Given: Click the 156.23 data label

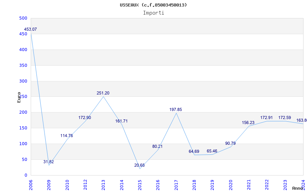Looking at the screenshot, I should (248, 122).
